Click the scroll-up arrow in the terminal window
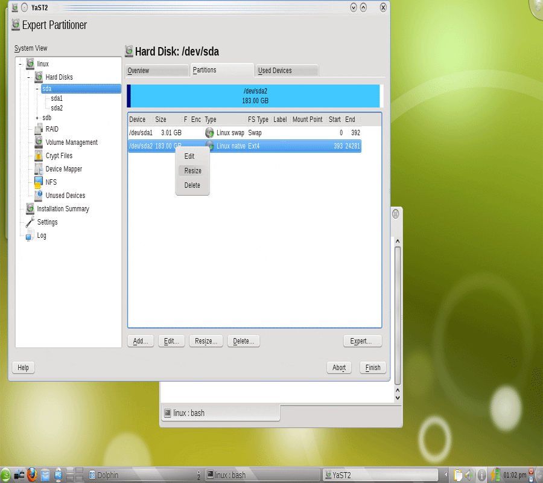Image resolution: width=543 pixels, height=483 pixels. tap(398, 241)
